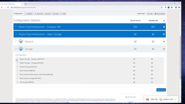185x104 pixels.
Task: Click Contact or call phone icon
Action: tap(161, 99)
